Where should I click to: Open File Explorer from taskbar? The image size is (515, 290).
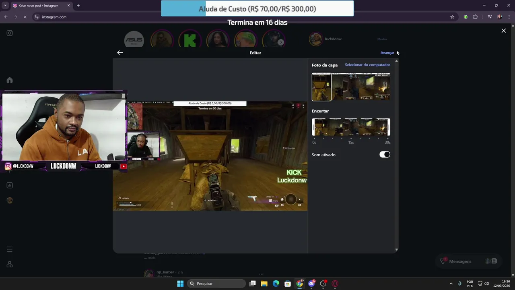click(264, 284)
